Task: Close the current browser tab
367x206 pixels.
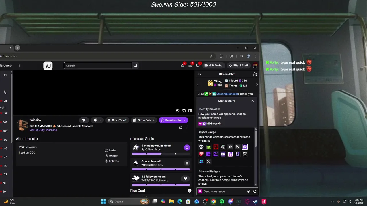Action: 11,48
